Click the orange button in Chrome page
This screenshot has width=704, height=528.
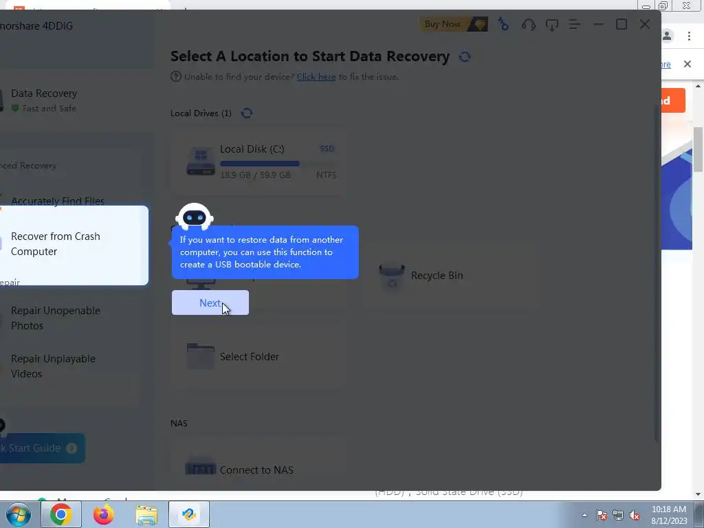(x=673, y=100)
